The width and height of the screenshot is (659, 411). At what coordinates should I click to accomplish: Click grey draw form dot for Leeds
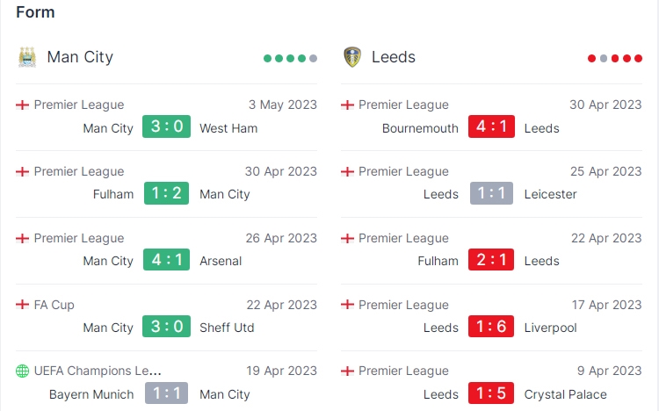pyautogui.click(x=604, y=59)
